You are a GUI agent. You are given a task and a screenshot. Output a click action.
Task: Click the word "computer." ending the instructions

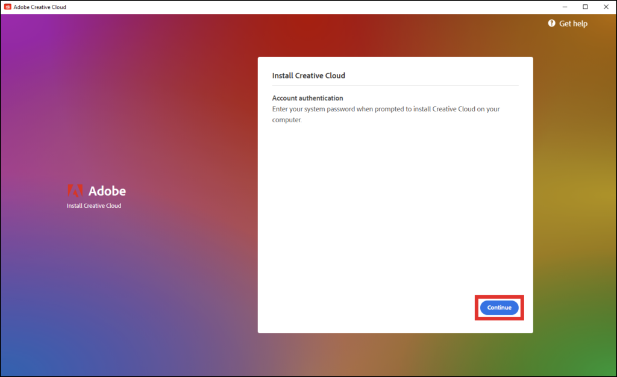[x=287, y=120]
